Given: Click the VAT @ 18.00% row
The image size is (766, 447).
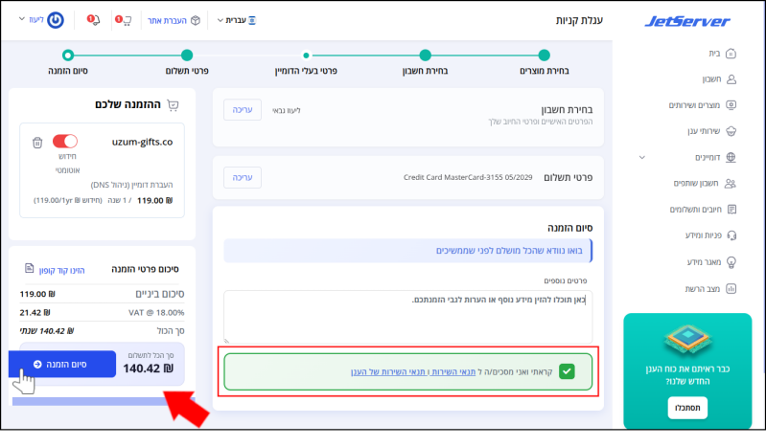Looking at the screenshot, I should tap(102, 312).
